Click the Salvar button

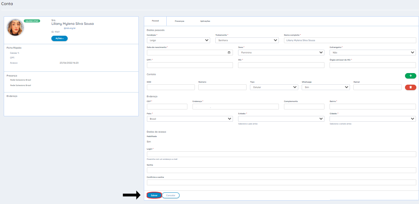point(154,195)
